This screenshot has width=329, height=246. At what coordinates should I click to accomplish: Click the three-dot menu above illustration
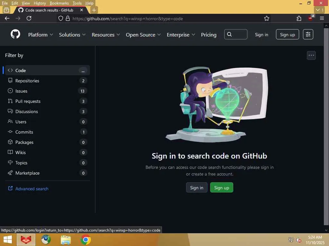pos(311,55)
